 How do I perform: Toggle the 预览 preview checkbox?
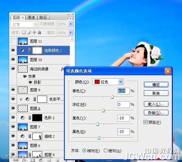[145, 122]
